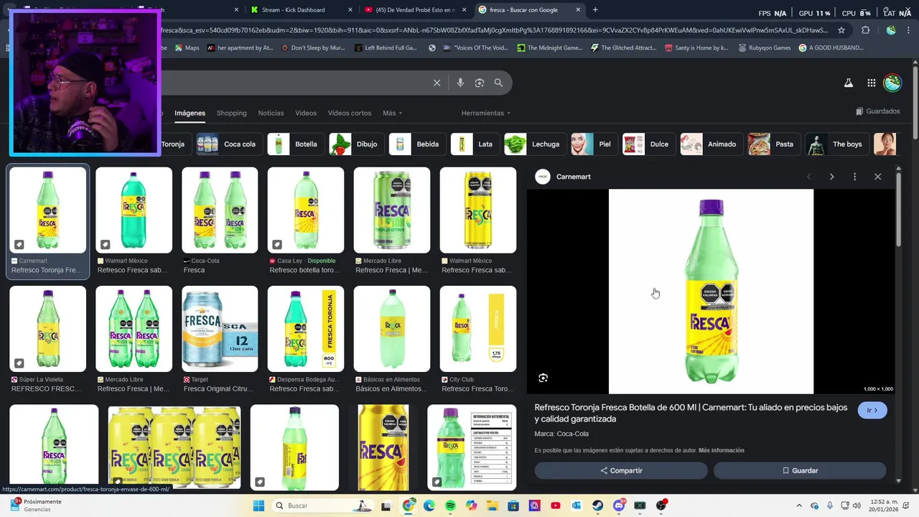Viewport: 919px width, 517px height.
Task: Switch to the Videos cortos tab
Action: [350, 113]
